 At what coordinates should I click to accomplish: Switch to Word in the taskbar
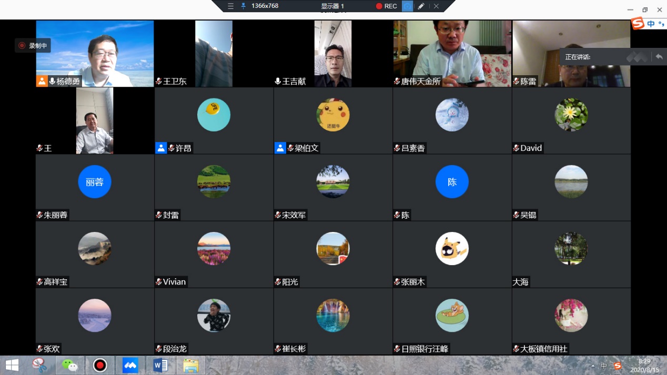[x=160, y=365]
